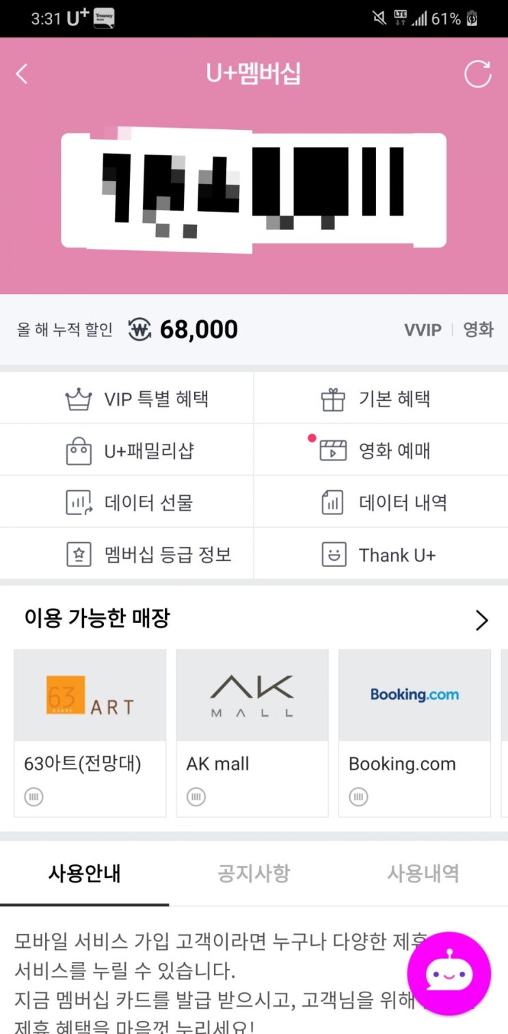Viewport: 508px width, 1034px height.
Task: Open 데이터 선물 data gift icon
Action: (126, 502)
